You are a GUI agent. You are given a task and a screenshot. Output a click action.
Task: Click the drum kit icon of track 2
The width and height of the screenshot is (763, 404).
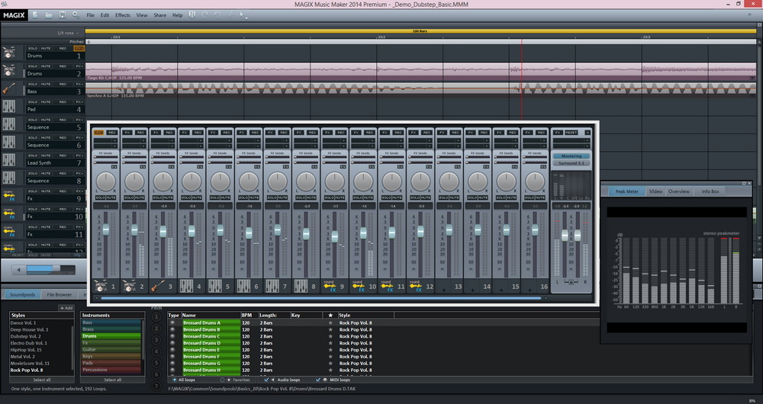[x=8, y=70]
